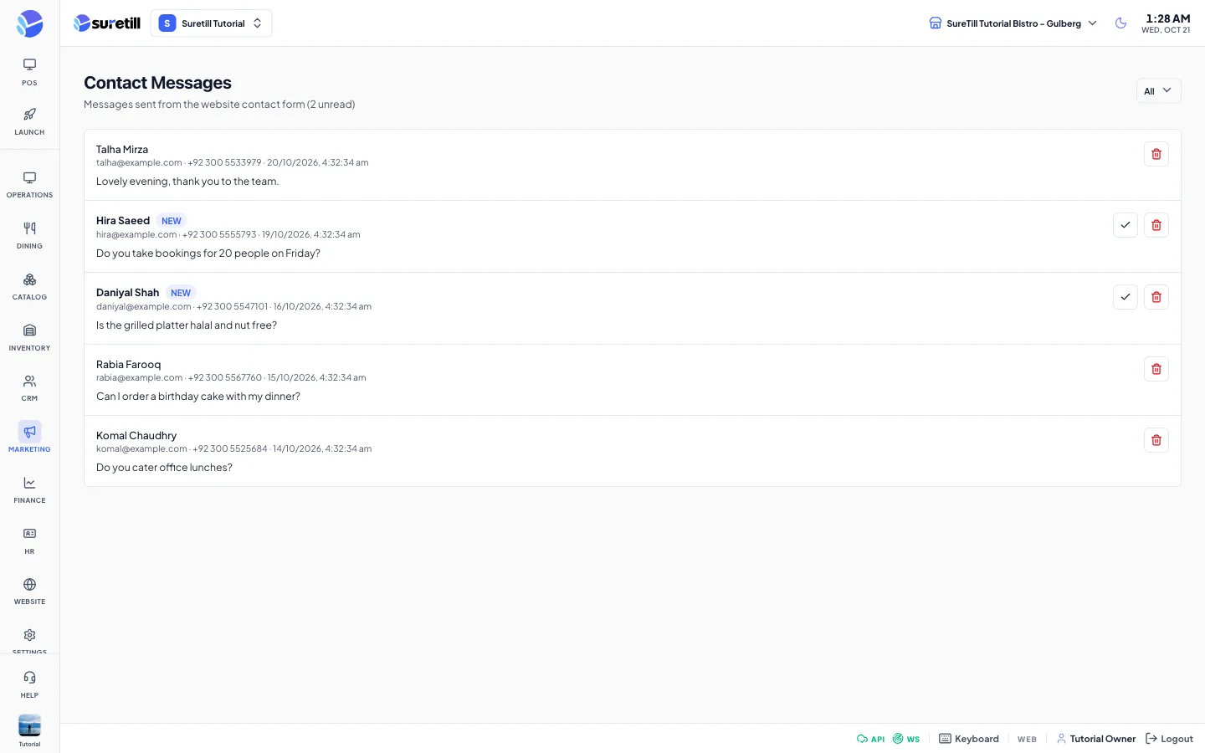
Task: Click the API status indicator
Action: click(x=870, y=739)
